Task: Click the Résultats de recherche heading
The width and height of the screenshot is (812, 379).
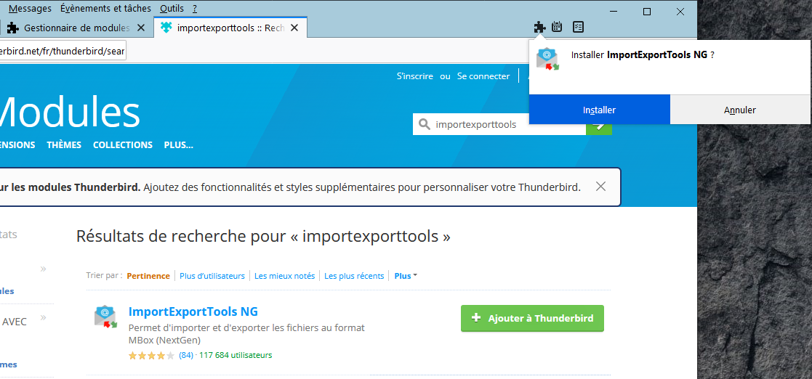Action: tap(263, 236)
